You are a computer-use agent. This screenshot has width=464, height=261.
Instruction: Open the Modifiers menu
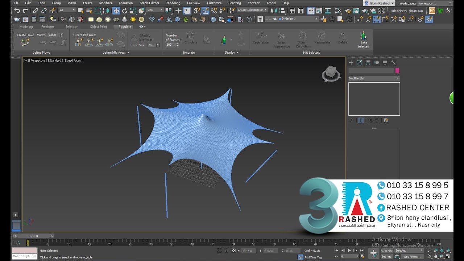click(x=105, y=3)
